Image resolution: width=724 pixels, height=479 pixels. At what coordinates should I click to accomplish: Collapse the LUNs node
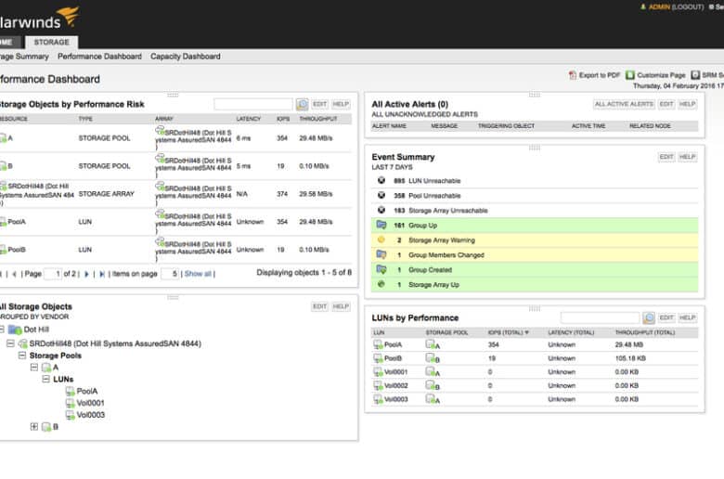coord(45,380)
